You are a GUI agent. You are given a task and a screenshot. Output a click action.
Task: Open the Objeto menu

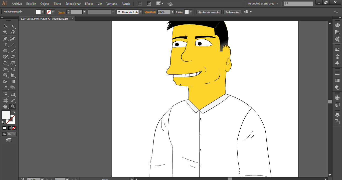point(45,4)
